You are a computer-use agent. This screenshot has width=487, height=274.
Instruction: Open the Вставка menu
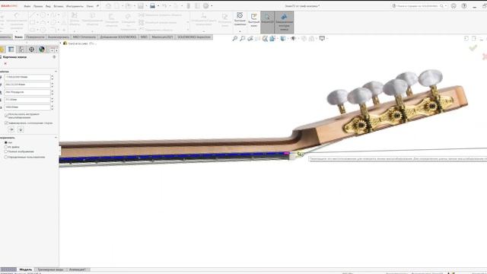coord(59,6)
